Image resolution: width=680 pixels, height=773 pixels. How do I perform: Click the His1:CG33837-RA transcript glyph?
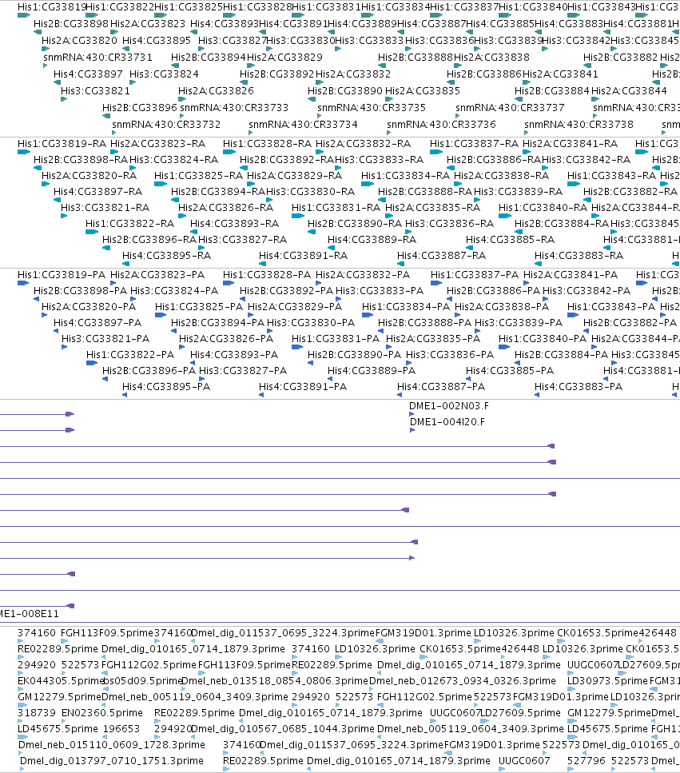click(436, 152)
